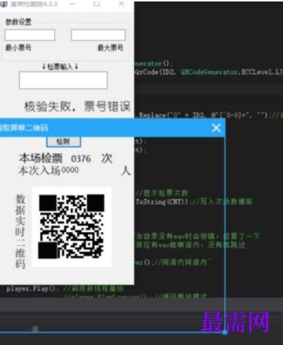This screenshot has width=283, height=345.
Task: Minimize the ticket checking window
Action: click(73, 4)
